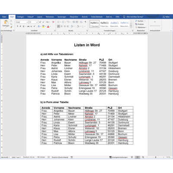This screenshot has height=173, width=173.
Task: Toggle superscript formatting
Action: coord(35,26)
